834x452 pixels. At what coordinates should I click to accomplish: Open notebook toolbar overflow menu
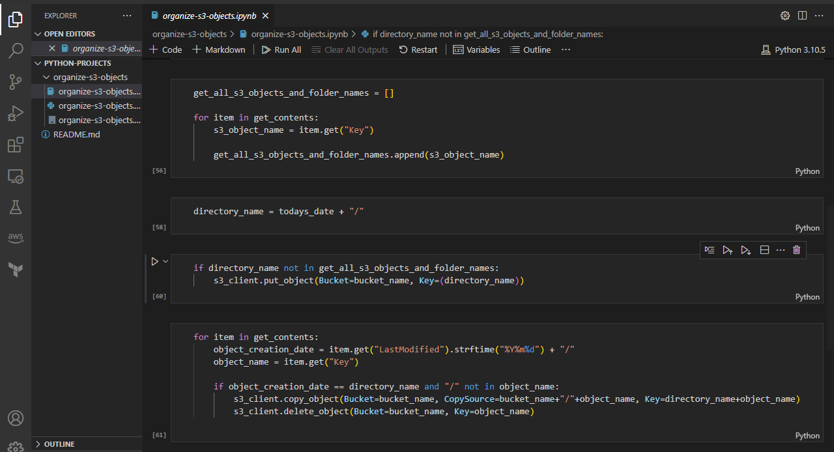[566, 49]
